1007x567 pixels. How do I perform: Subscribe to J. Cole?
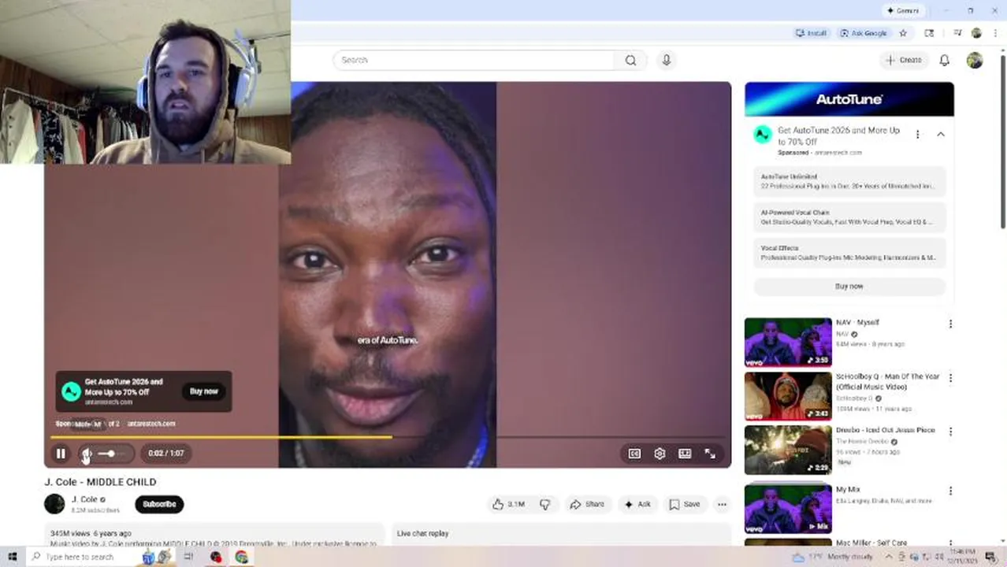[x=159, y=504]
